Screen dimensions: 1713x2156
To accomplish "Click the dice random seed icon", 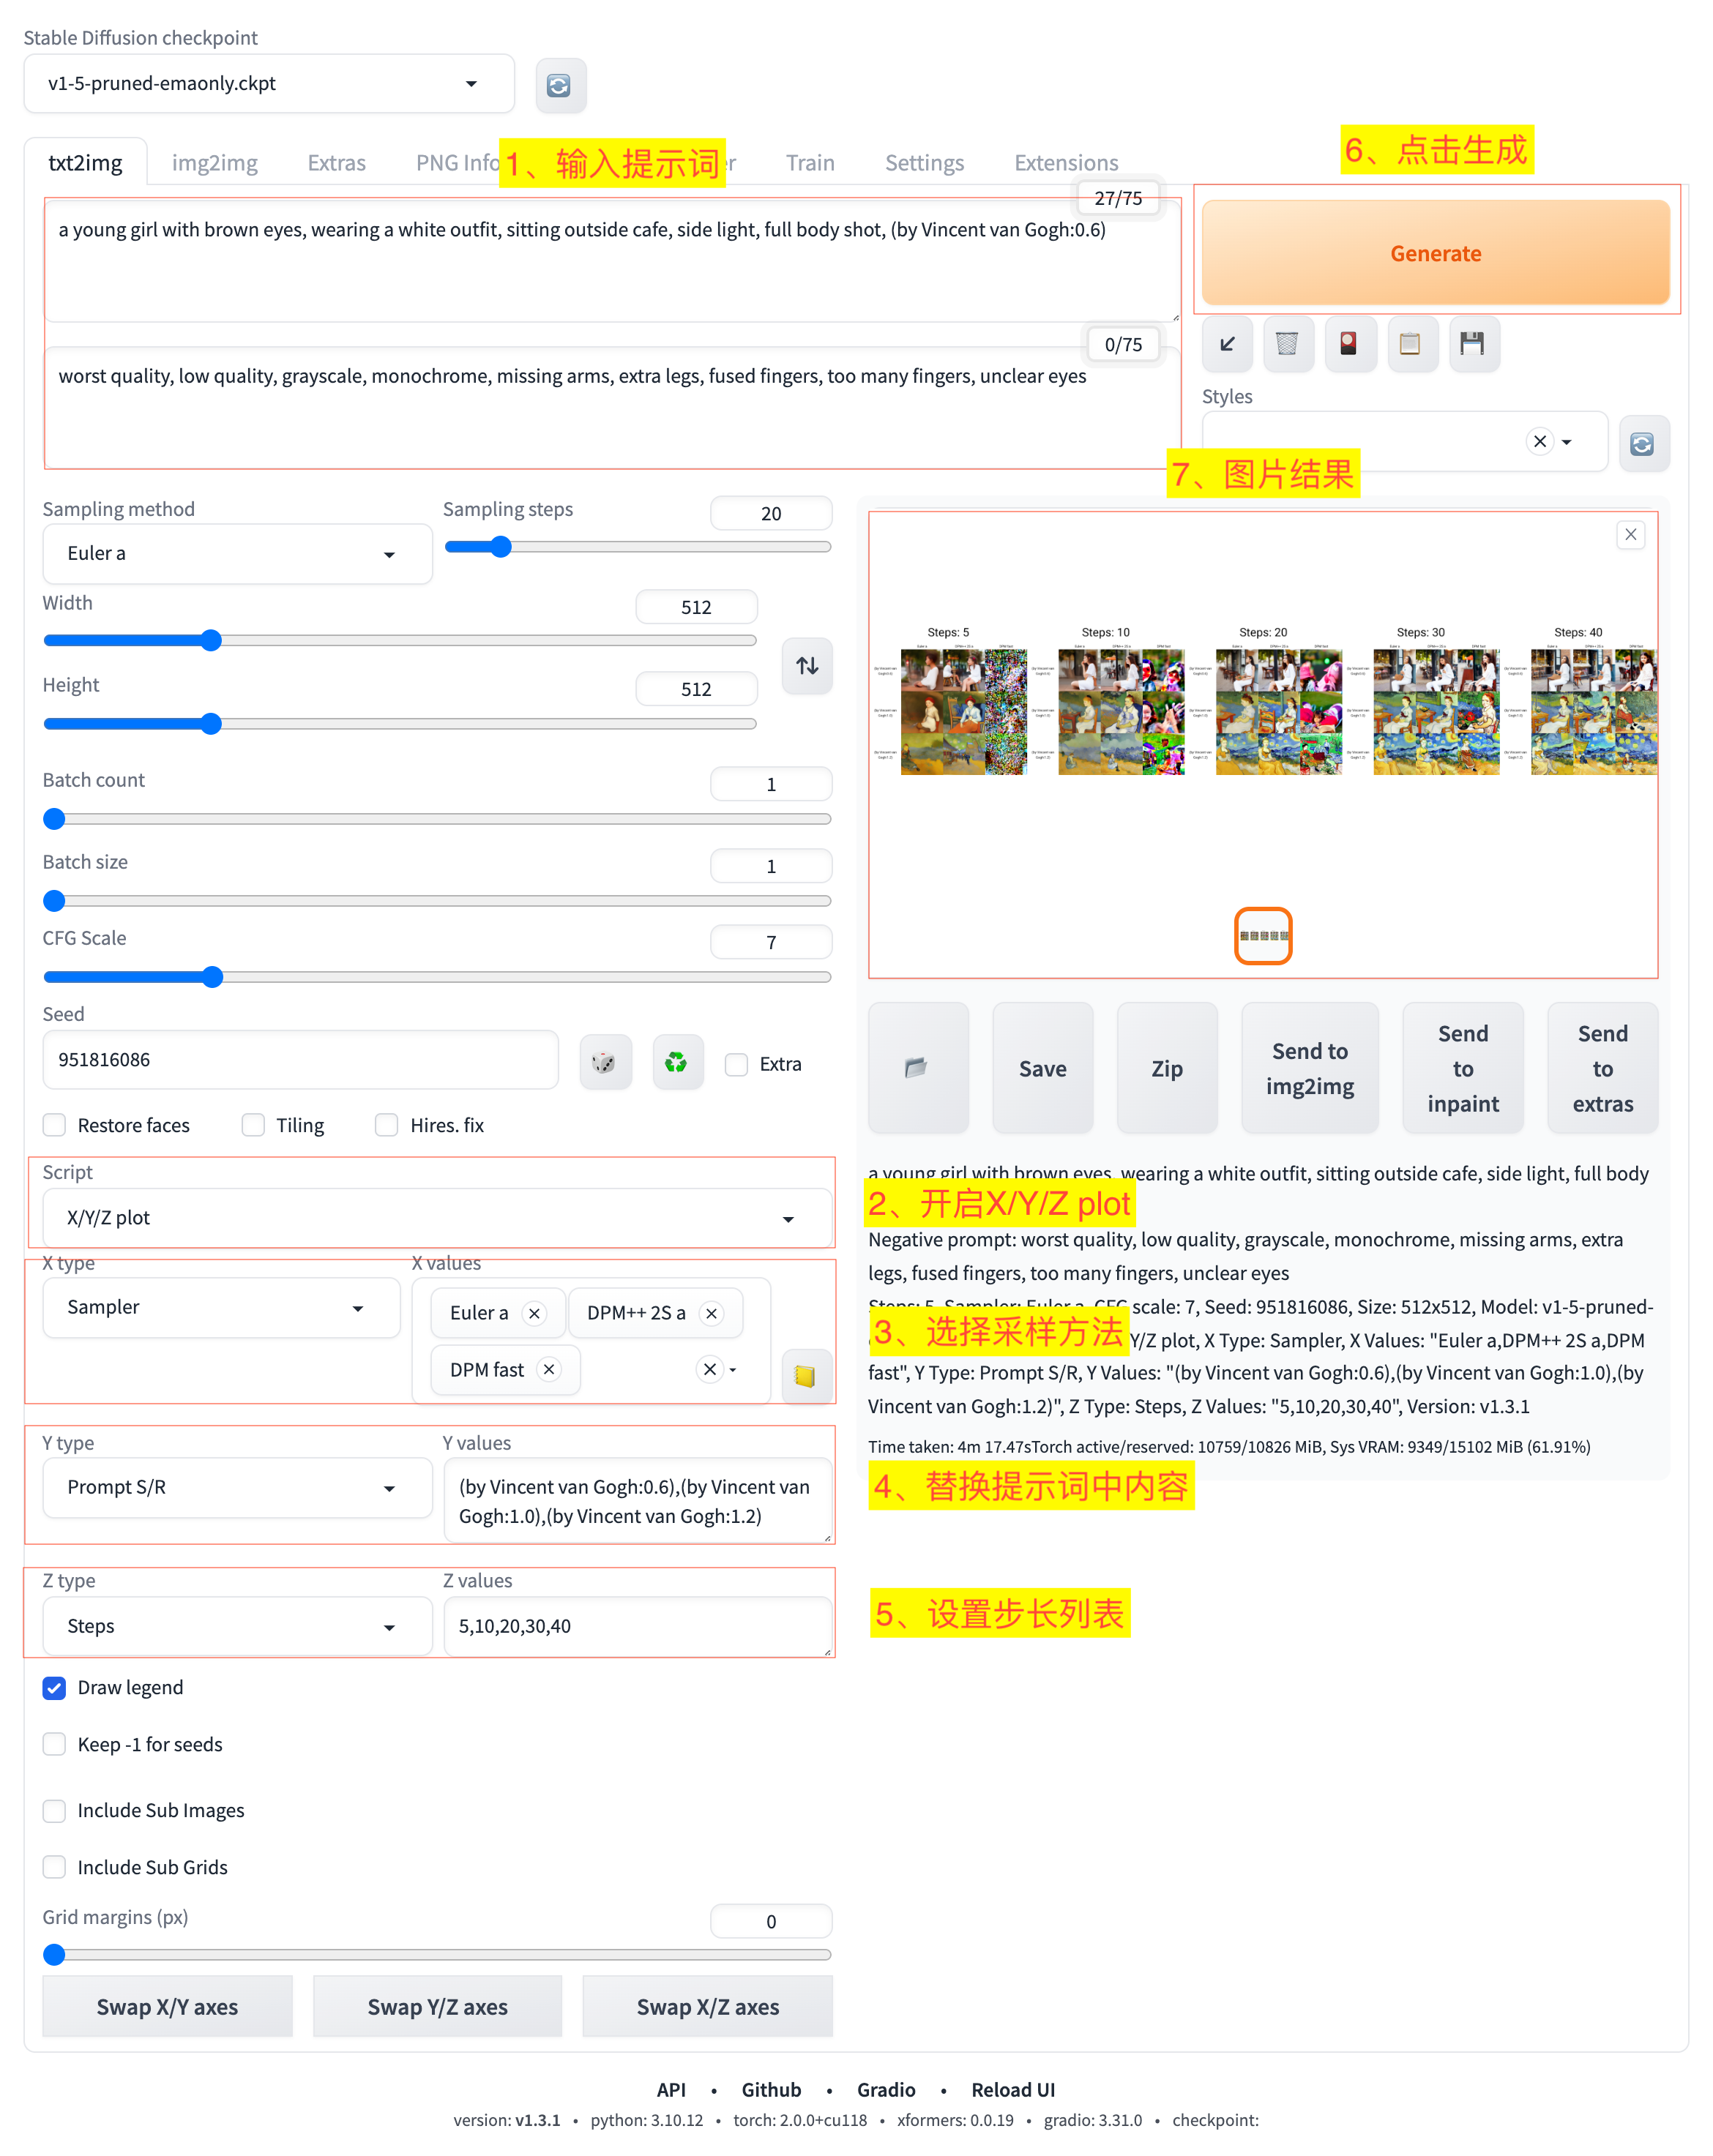I will (604, 1062).
